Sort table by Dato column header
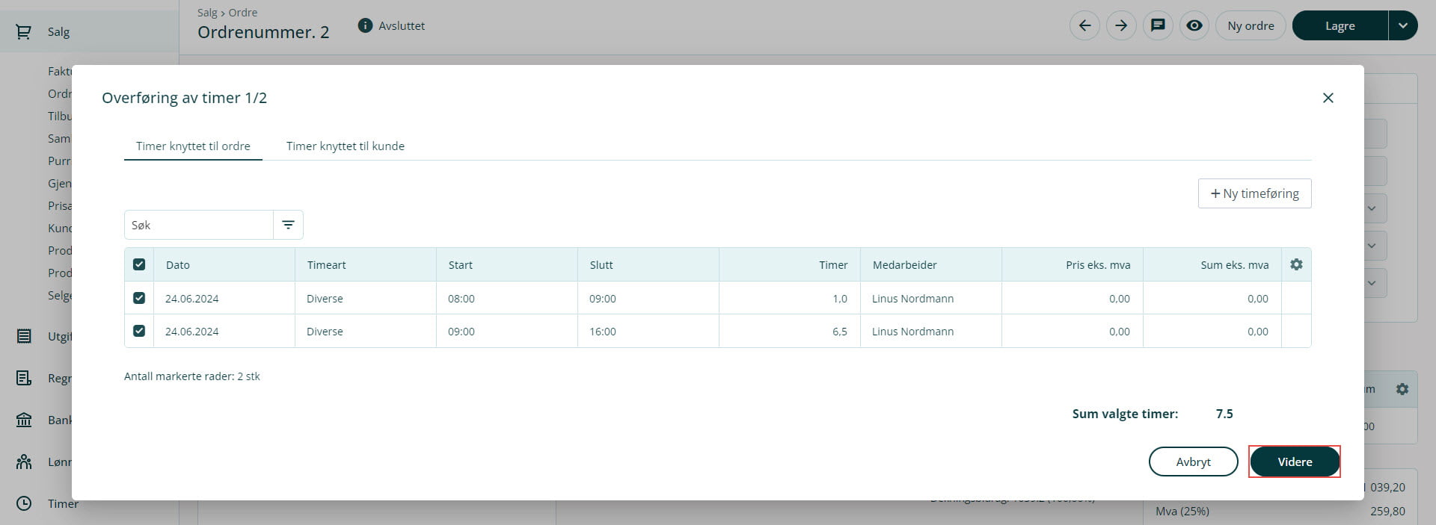Screen dimensions: 1436x525 [178, 264]
